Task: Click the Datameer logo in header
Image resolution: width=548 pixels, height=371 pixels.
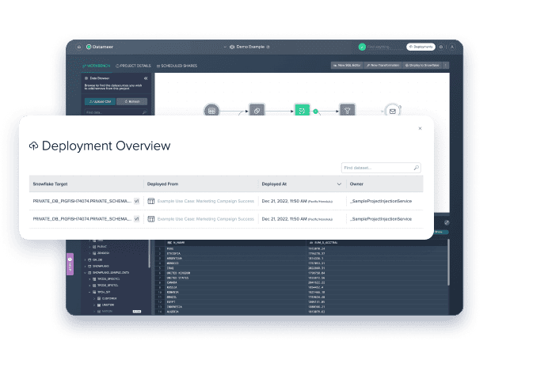Action: (x=100, y=47)
